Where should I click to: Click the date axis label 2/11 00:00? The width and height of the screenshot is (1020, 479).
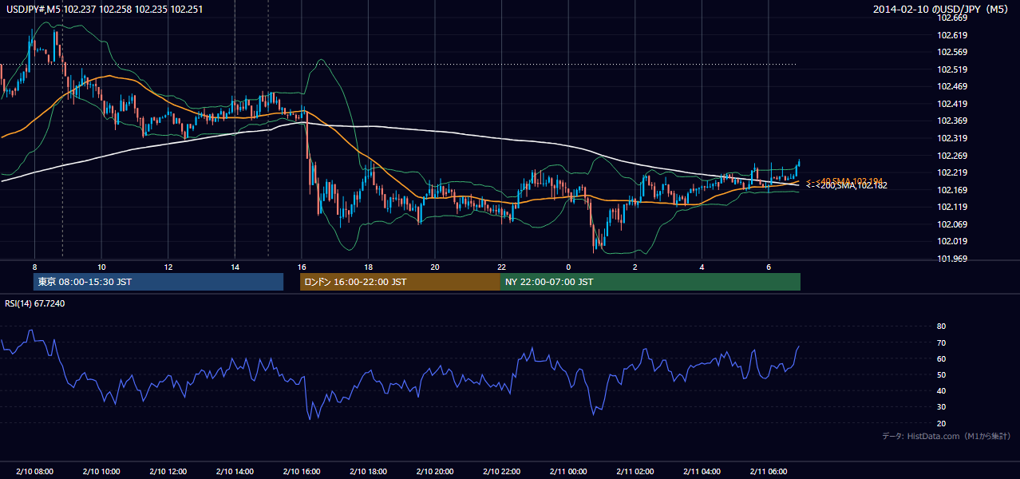point(568,472)
